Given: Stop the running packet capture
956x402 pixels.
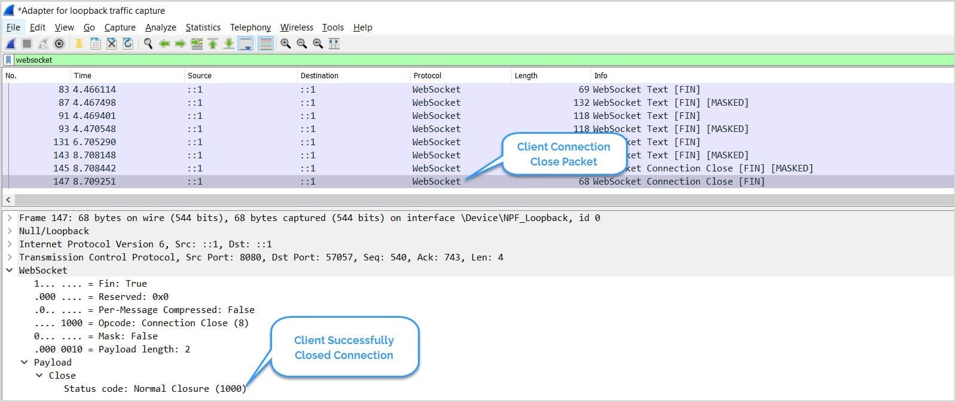Looking at the screenshot, I should (x=27, y=44).
